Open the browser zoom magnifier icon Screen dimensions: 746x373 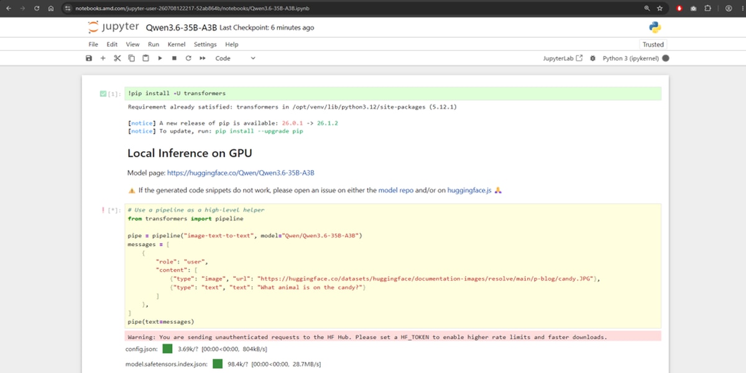pos(647,8)
